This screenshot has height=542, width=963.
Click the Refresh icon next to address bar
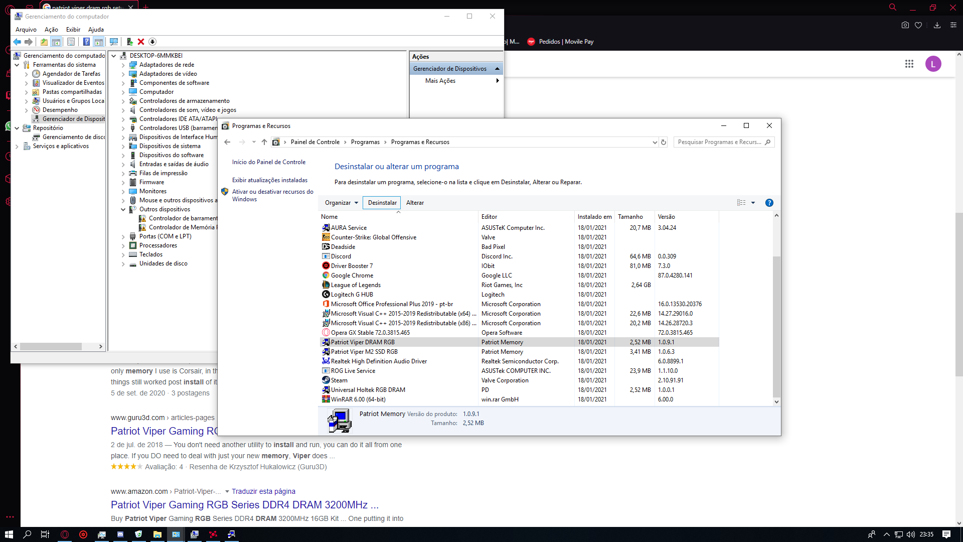click(x=664, y=143)
